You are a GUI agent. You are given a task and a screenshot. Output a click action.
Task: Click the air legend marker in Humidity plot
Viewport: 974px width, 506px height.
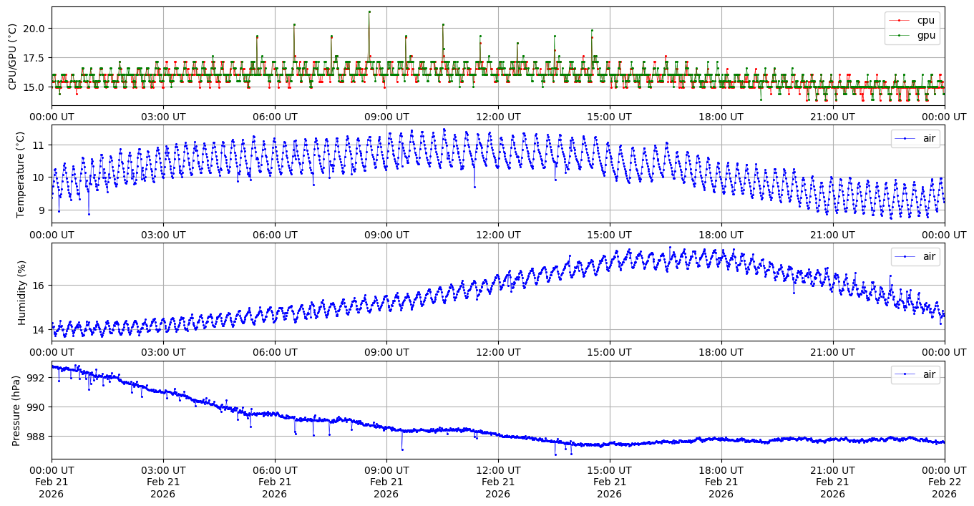(906, 256)
